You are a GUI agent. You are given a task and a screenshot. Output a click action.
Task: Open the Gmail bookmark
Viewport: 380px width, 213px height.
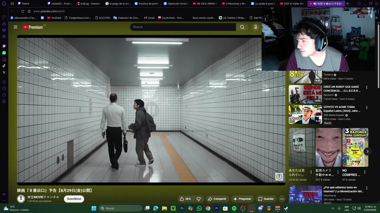point(149,18)
